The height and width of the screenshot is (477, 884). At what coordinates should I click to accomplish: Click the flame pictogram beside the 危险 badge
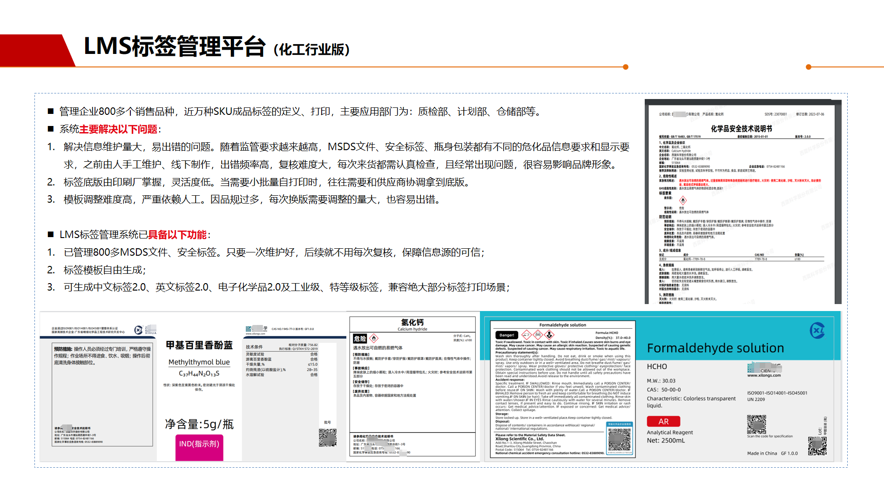[374, 338]
